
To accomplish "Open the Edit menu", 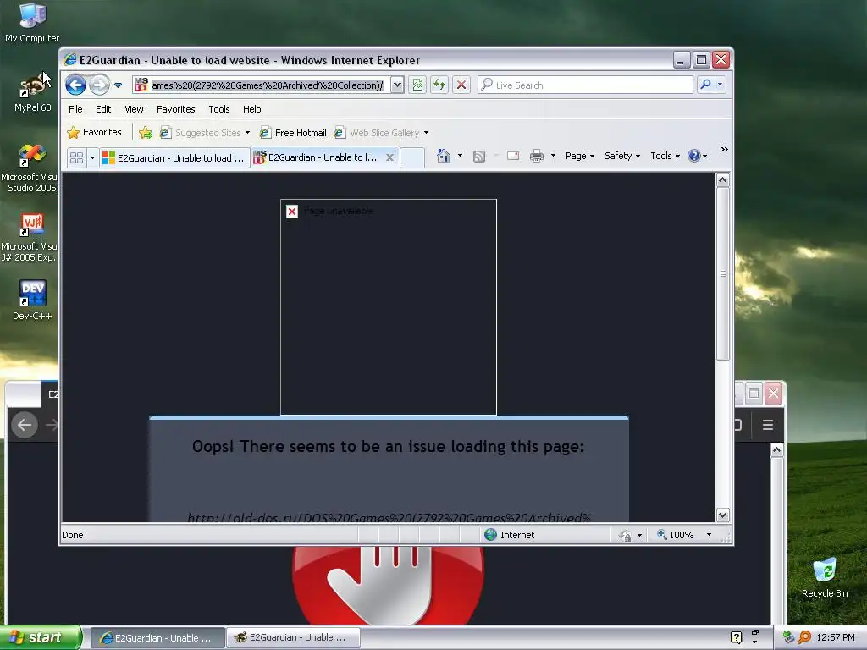I will pos(102,109).
